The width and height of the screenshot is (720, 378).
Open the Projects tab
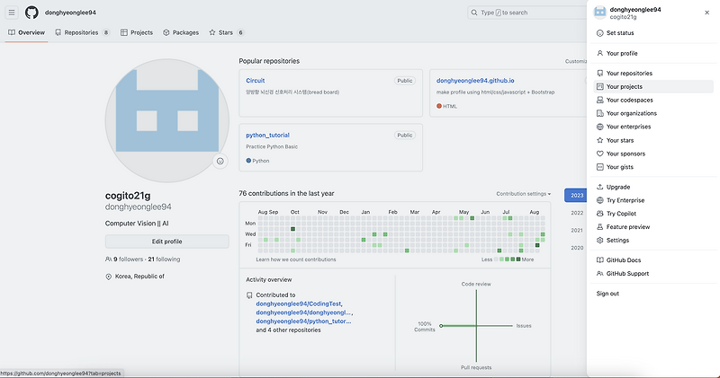tap(137, 32)
